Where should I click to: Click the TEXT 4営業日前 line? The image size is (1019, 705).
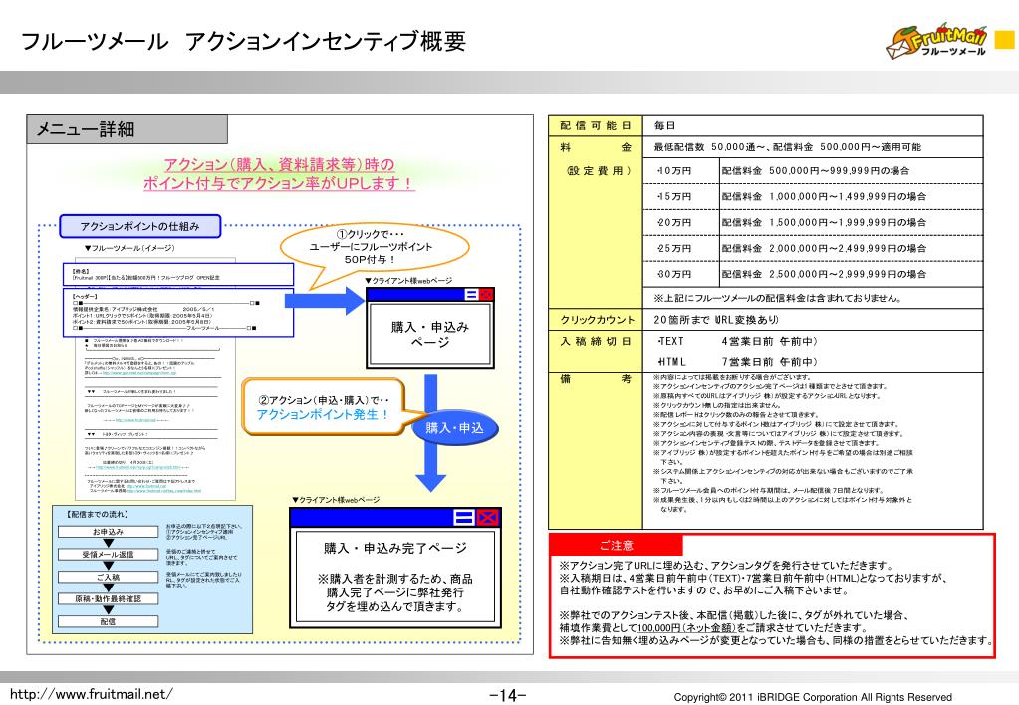pyautogui.click(x=736, y=341)
